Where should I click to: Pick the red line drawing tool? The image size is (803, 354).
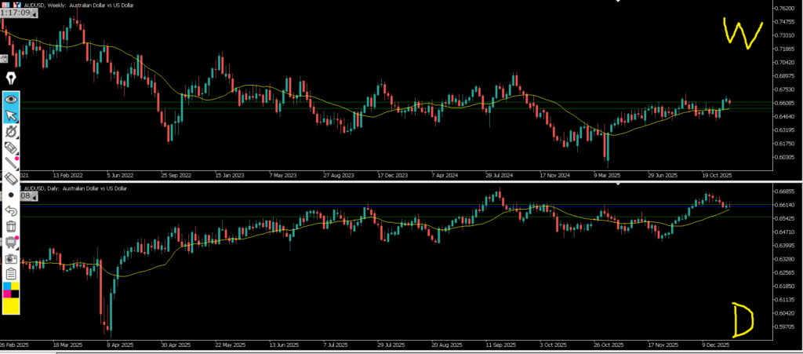pos(12,162)
